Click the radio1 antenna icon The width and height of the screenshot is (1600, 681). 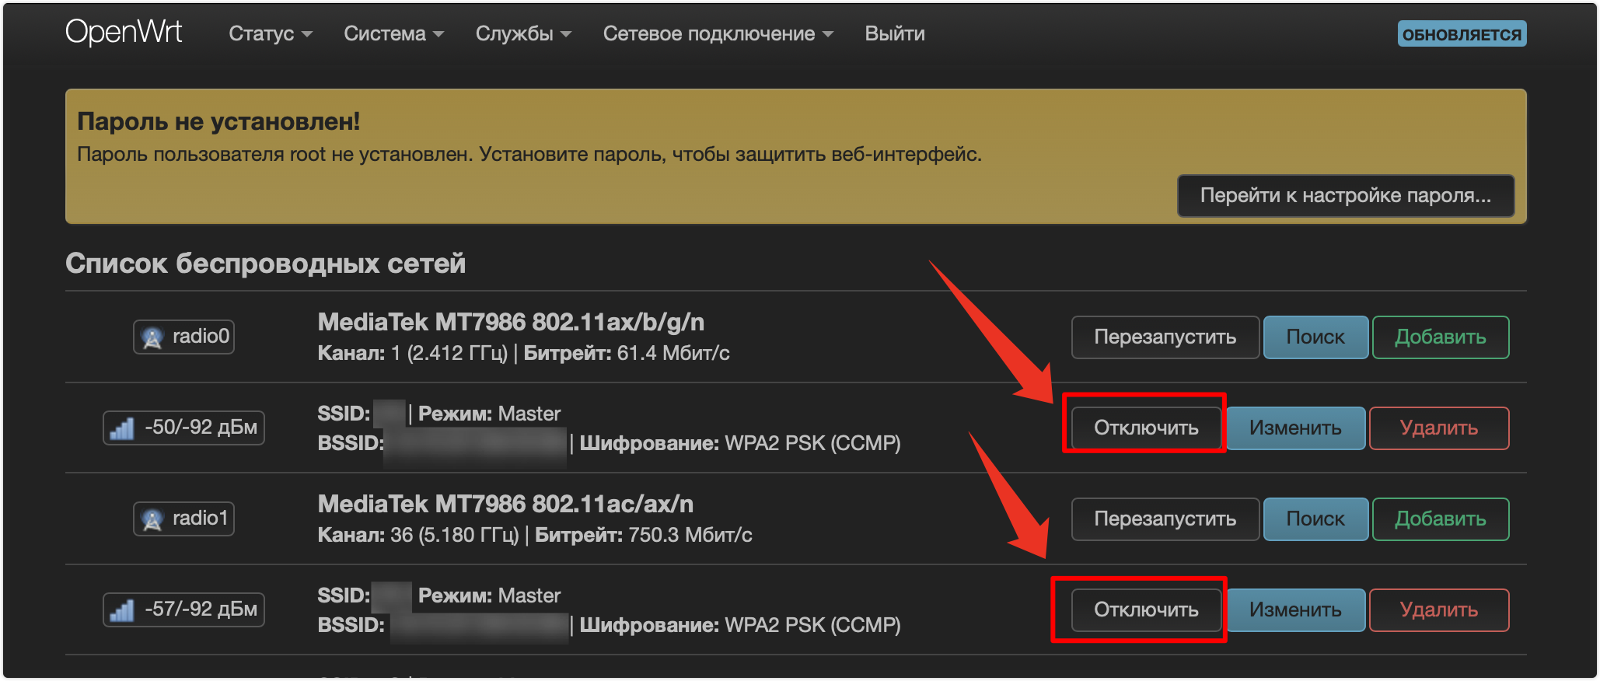coord(152,519)
